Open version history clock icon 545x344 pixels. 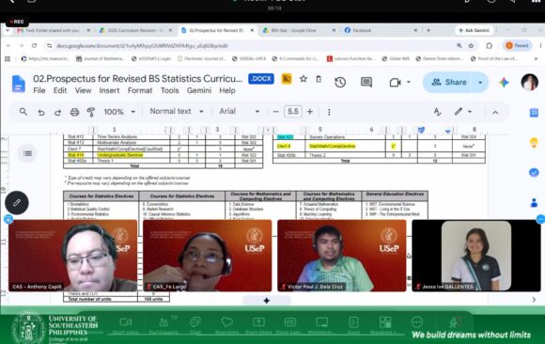coord(340,83)
